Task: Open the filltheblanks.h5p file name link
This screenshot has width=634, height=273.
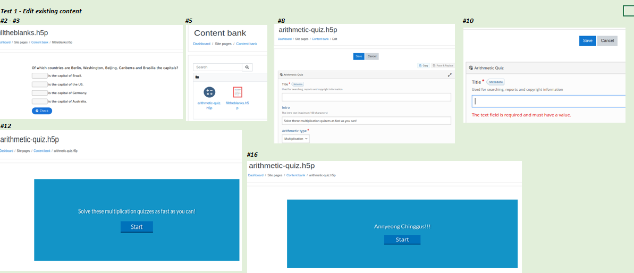Action: point(238,105)
